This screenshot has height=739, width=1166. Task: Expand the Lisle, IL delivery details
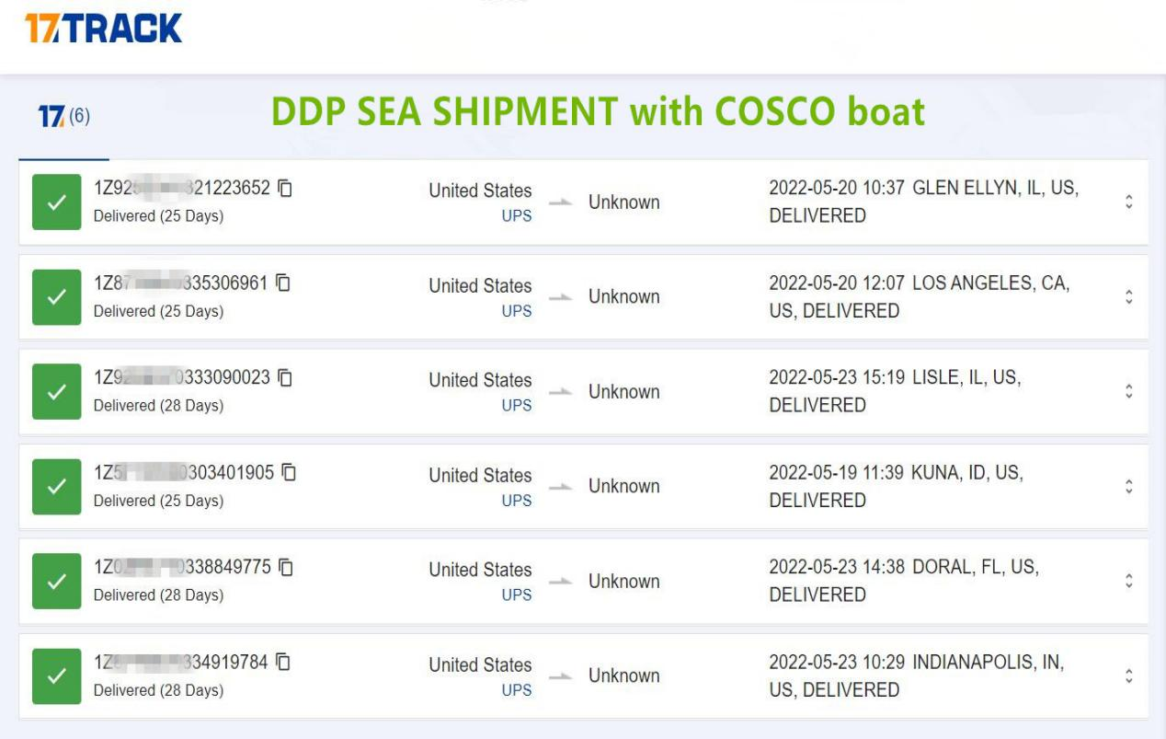[1128, 392]
